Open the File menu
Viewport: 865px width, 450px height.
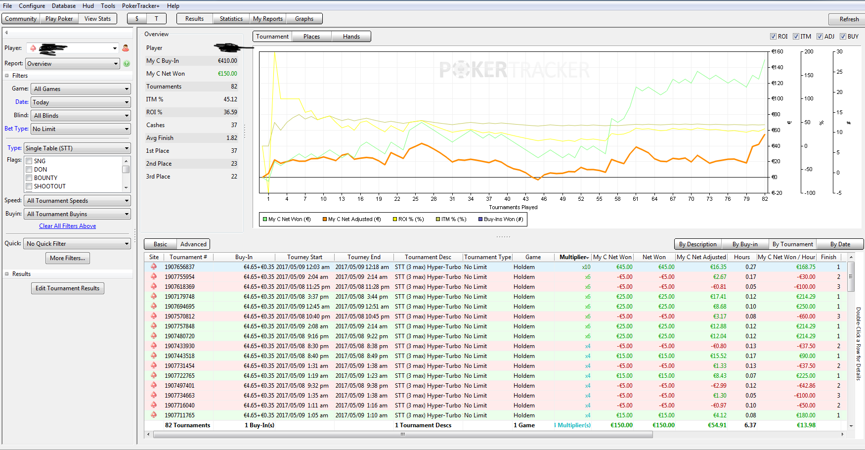pos(7,6)
